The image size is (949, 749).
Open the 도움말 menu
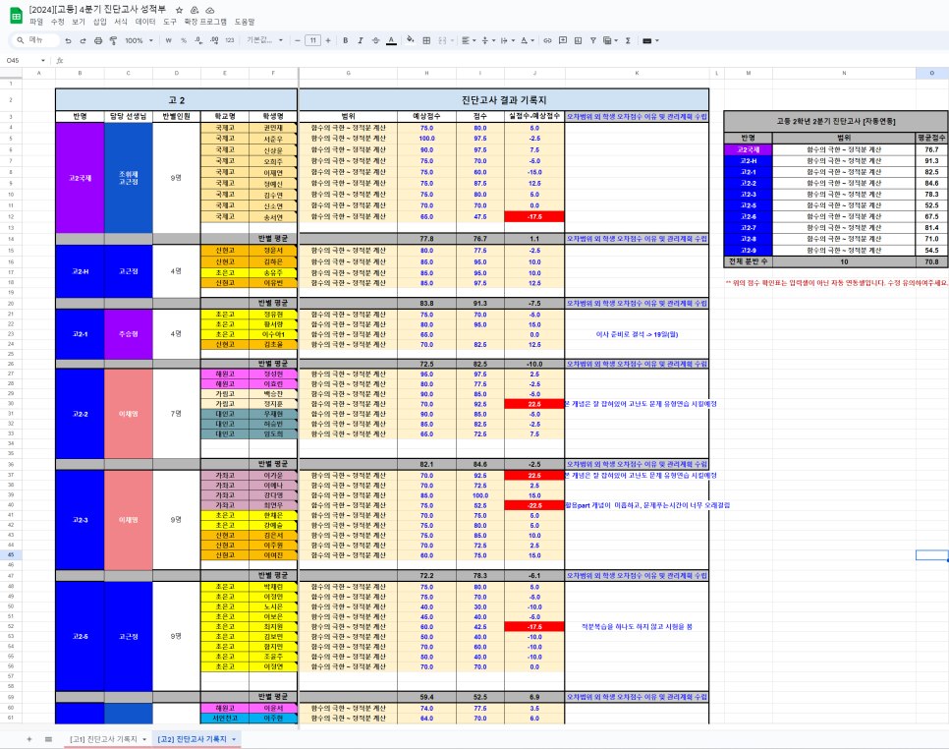[x=245, y=22]
